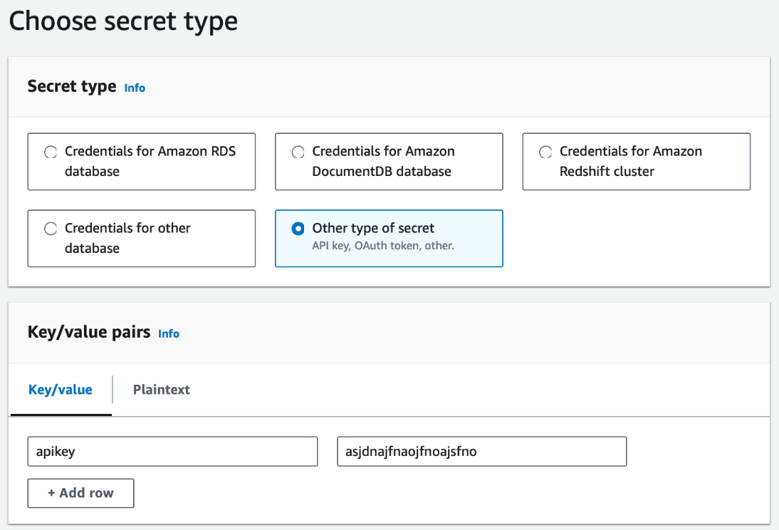Choose the Amazon DocumentDB database credentials radio
This screenshot has height=530, width=779.
pos(298,152)
